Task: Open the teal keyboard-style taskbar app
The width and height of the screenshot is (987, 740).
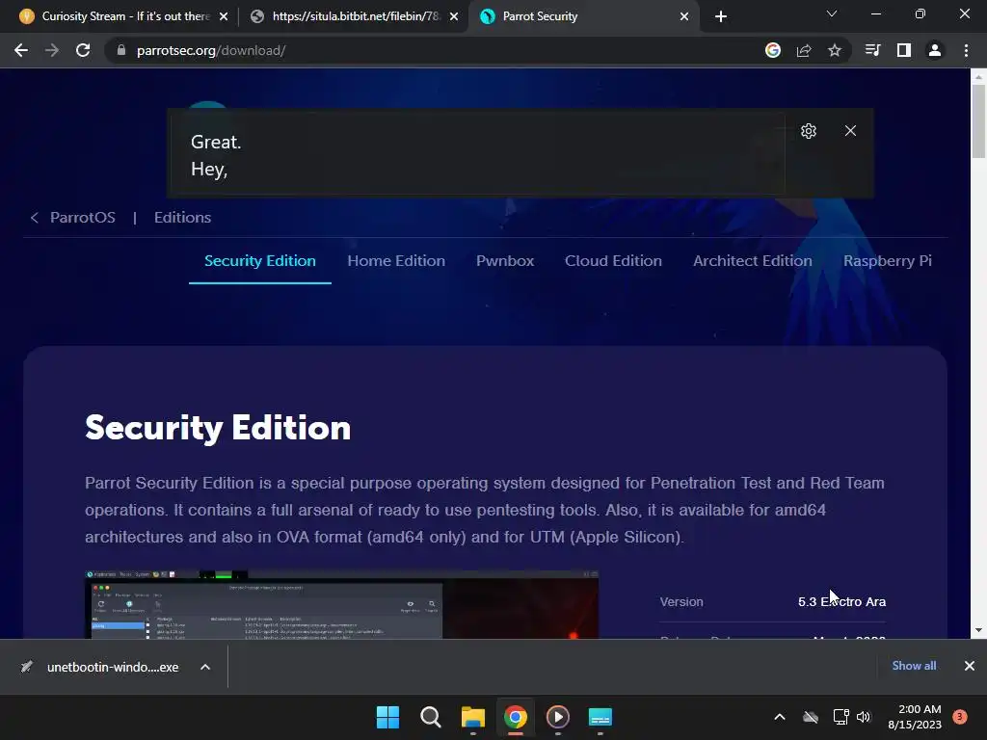Action: tap(600, 717)
